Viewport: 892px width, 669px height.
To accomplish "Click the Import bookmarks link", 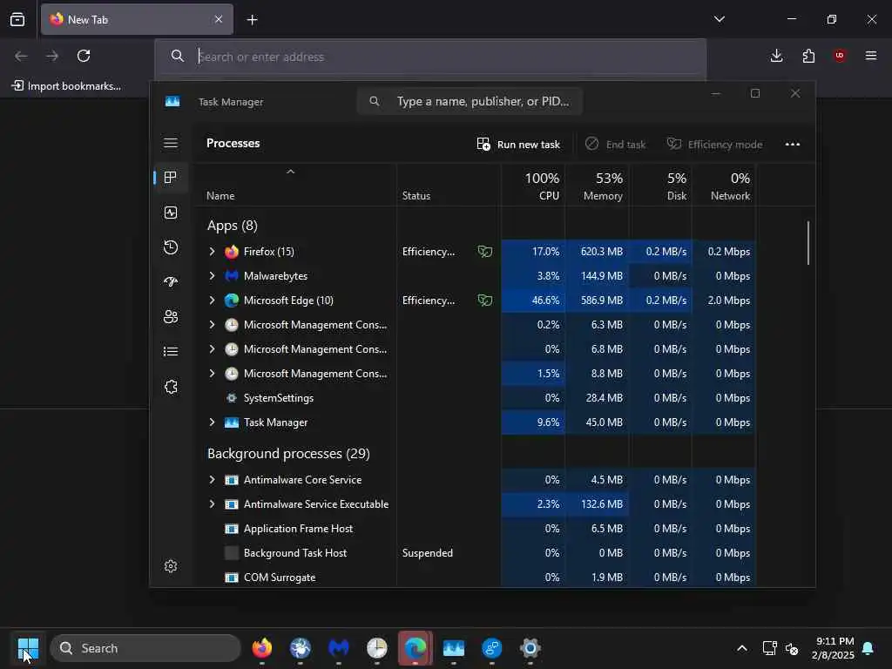I will tap(66, 86).
